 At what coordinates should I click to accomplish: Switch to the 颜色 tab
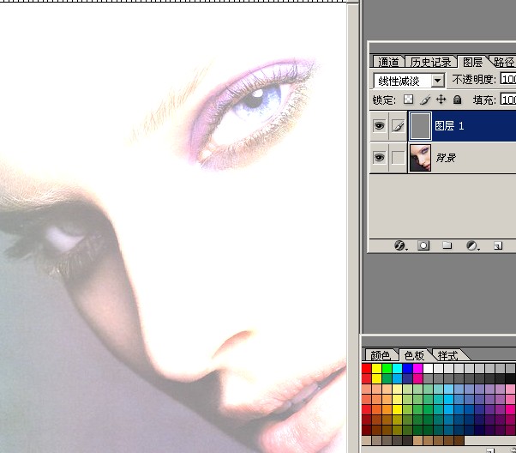tap(381, 355)
